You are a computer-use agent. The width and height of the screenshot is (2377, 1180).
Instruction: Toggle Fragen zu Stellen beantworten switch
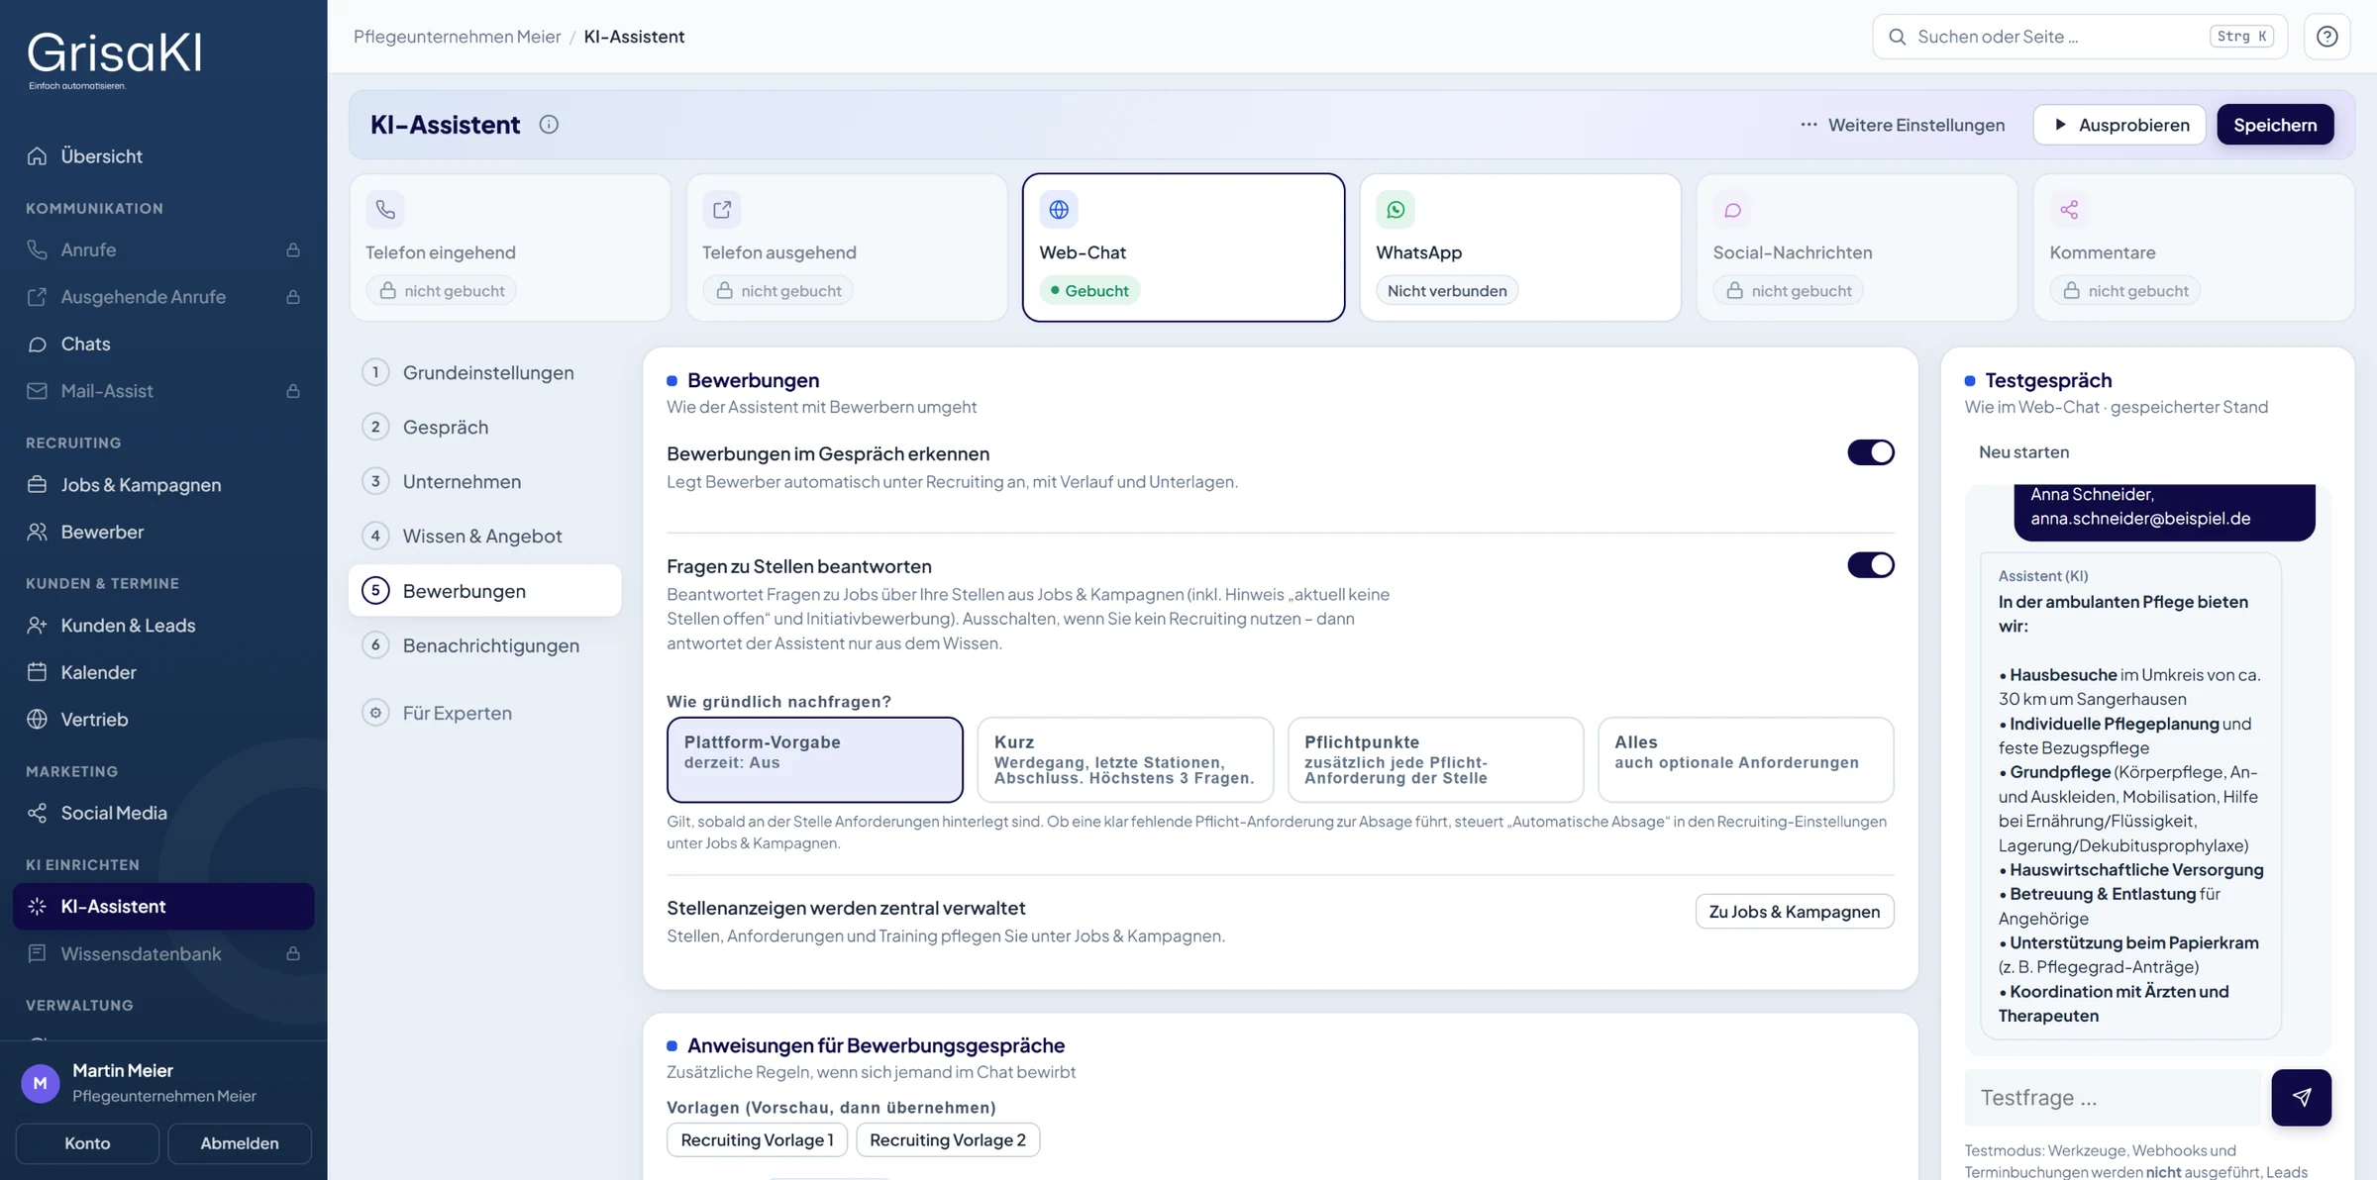pyautogui.click(x=1870, y=565)
